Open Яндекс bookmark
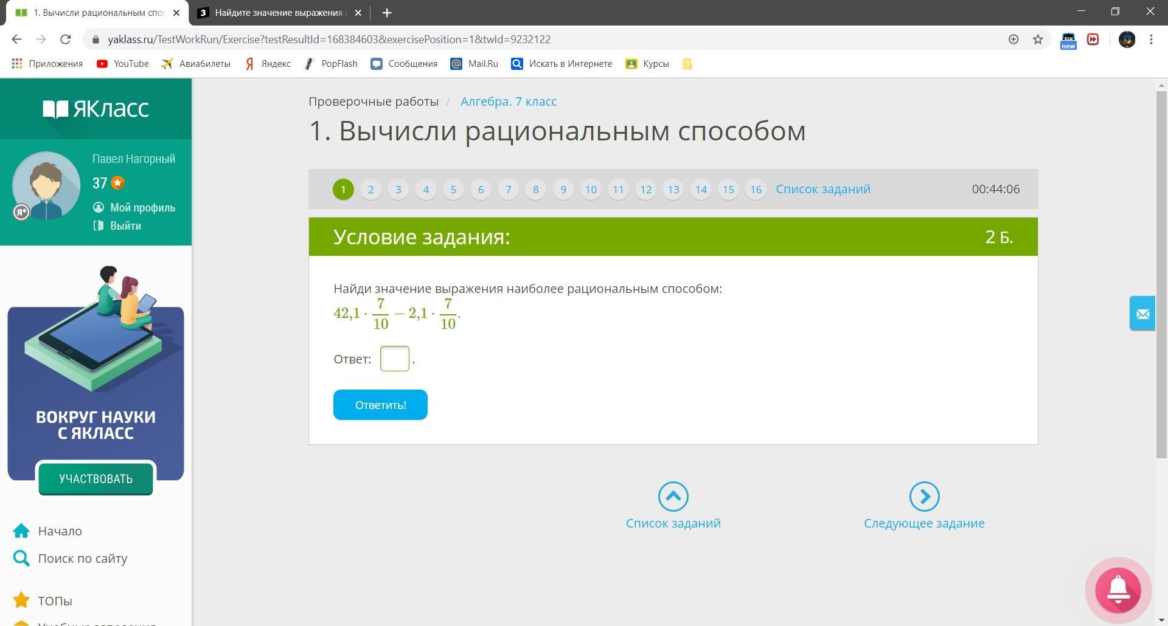1168x626 pixels. pos(268,64)
